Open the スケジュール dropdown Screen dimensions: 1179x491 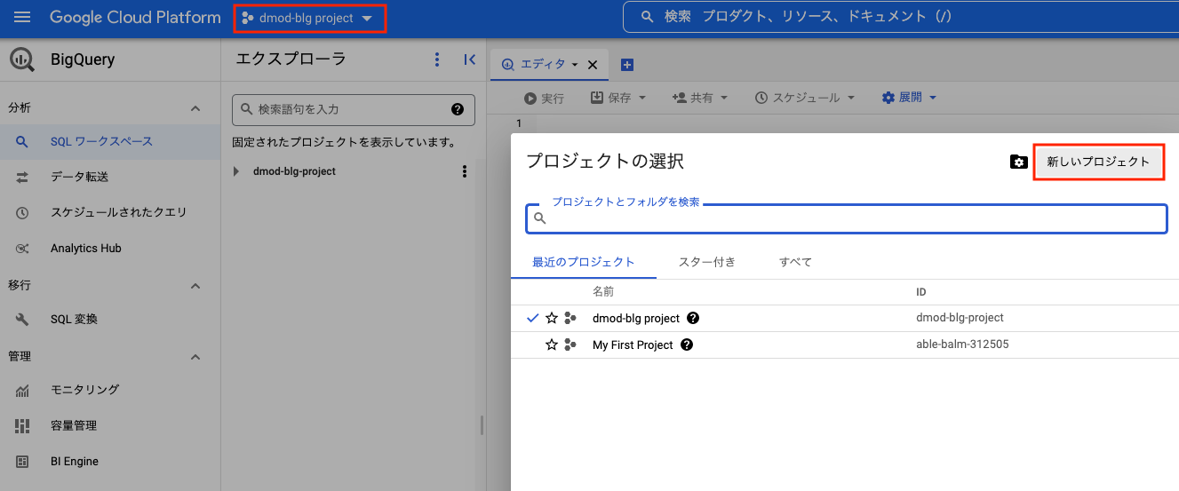(x=805, y=98)
